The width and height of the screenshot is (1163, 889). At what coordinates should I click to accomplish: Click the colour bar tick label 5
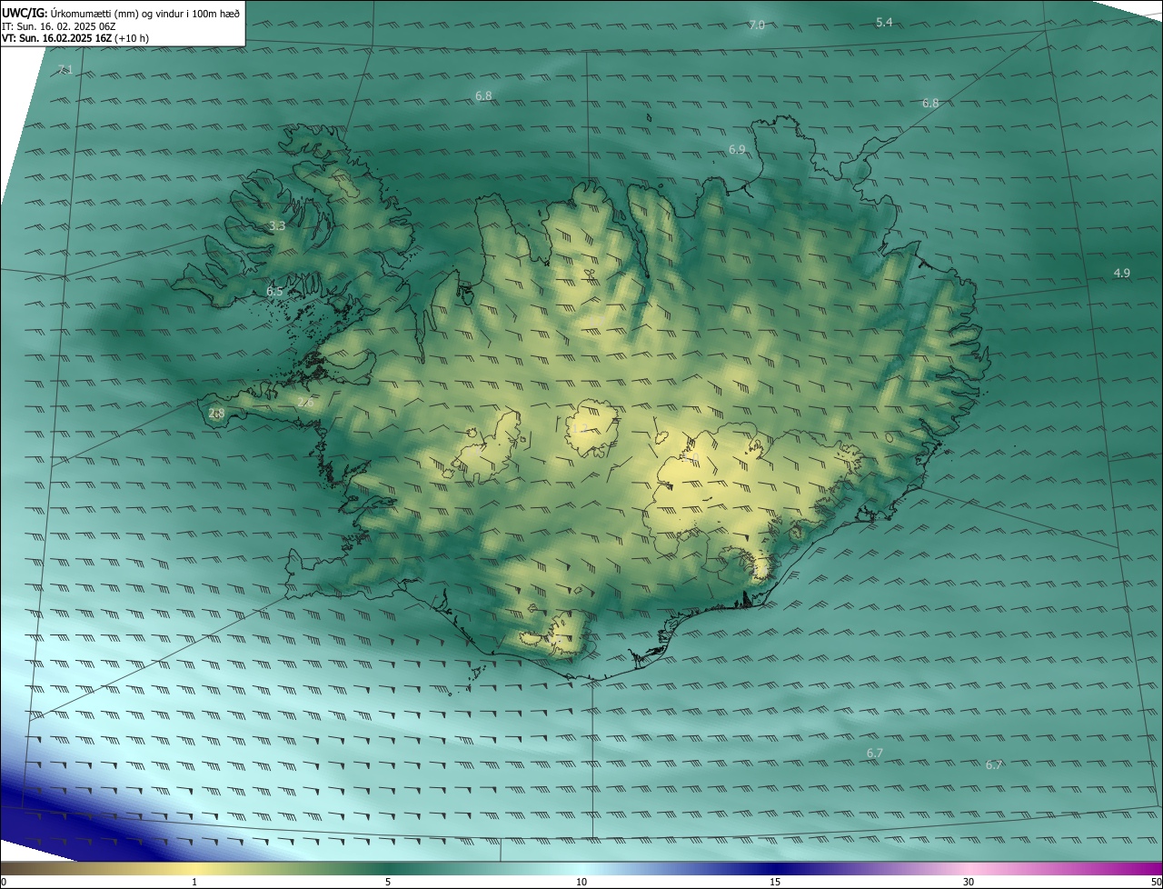[388, 883]
